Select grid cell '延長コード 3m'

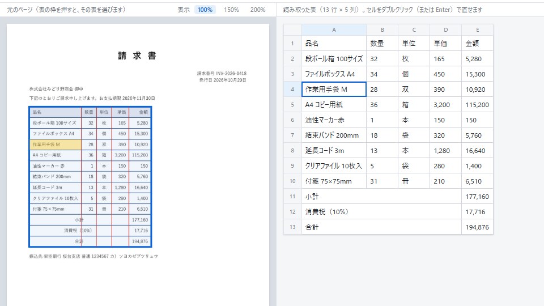point(334,150)
